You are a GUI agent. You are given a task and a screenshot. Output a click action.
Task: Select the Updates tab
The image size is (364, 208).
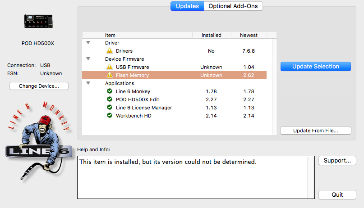(x=187, y=6)
